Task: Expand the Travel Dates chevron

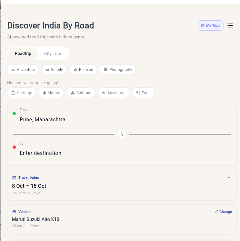Action: 229,177
